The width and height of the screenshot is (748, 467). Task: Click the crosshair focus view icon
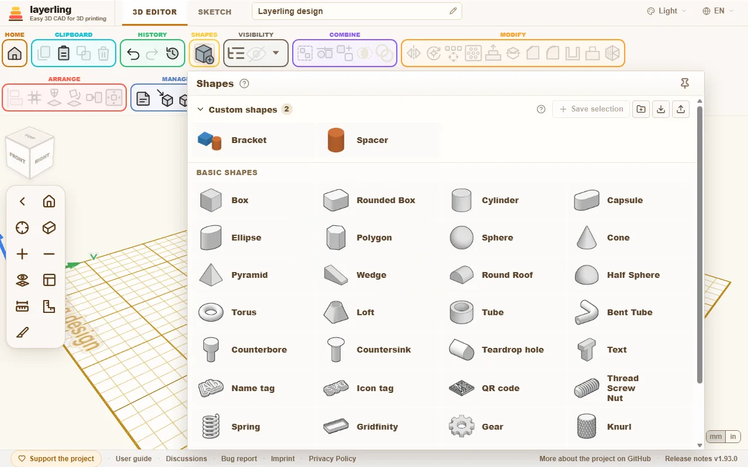(22, 228)
